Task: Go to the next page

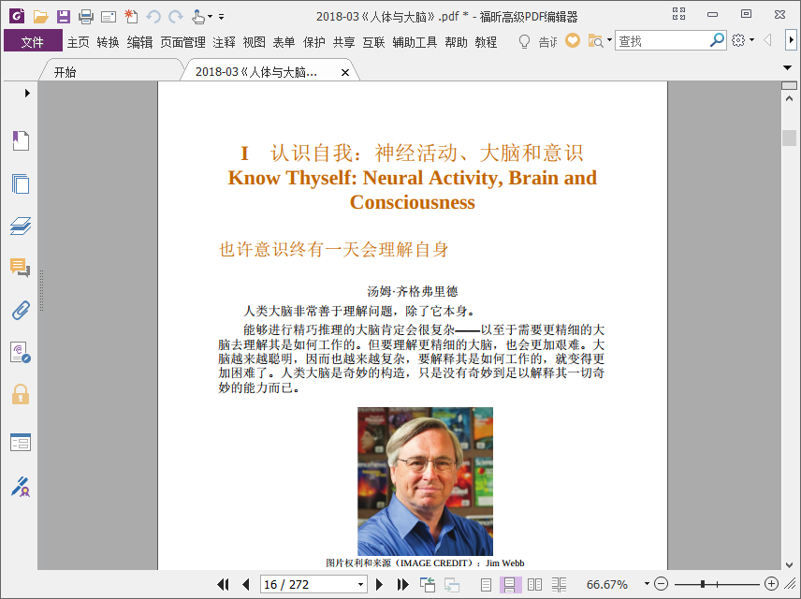Action: click(x=380, y=584)
